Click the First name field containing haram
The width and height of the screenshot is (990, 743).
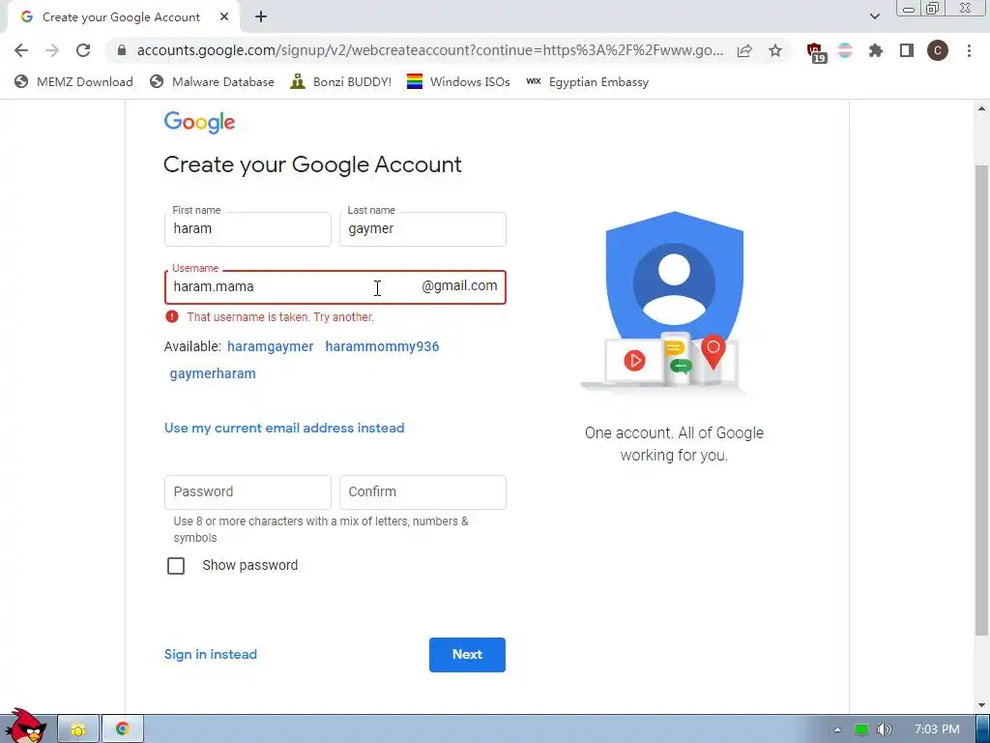247,228
